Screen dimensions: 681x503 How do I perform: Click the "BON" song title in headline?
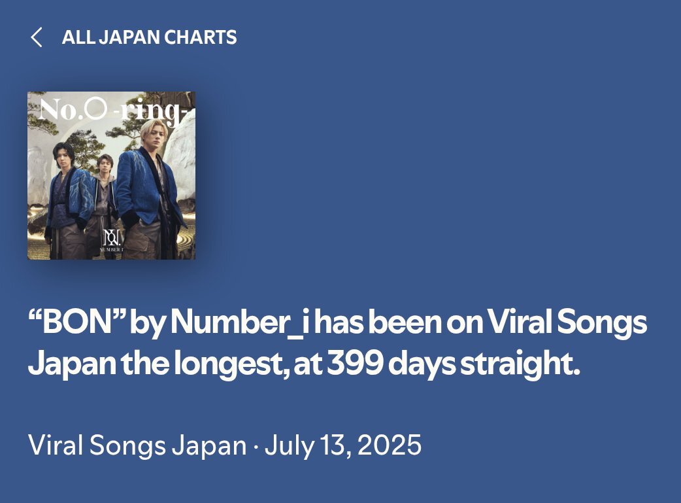click(77, 322)
